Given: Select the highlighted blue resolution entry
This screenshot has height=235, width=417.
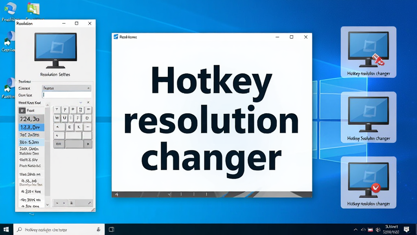Looking at the screenshot, I should pos(31,127).
